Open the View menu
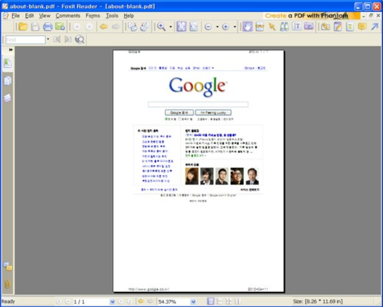 click(x=45, y=15)
